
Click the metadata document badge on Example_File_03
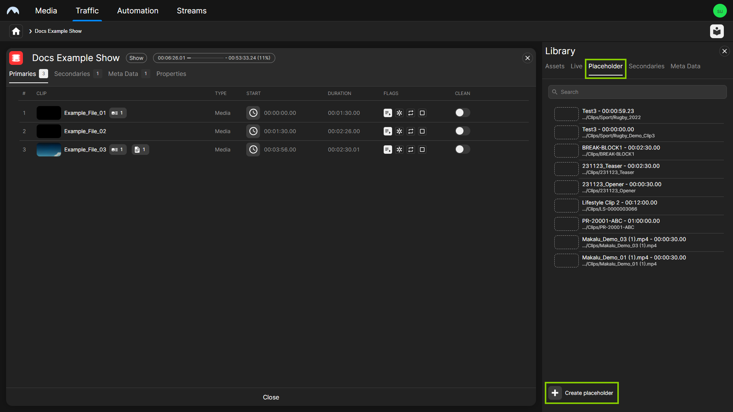click(140, 149)
